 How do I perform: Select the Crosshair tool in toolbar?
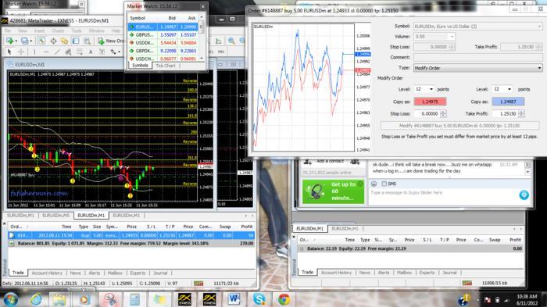21,52
